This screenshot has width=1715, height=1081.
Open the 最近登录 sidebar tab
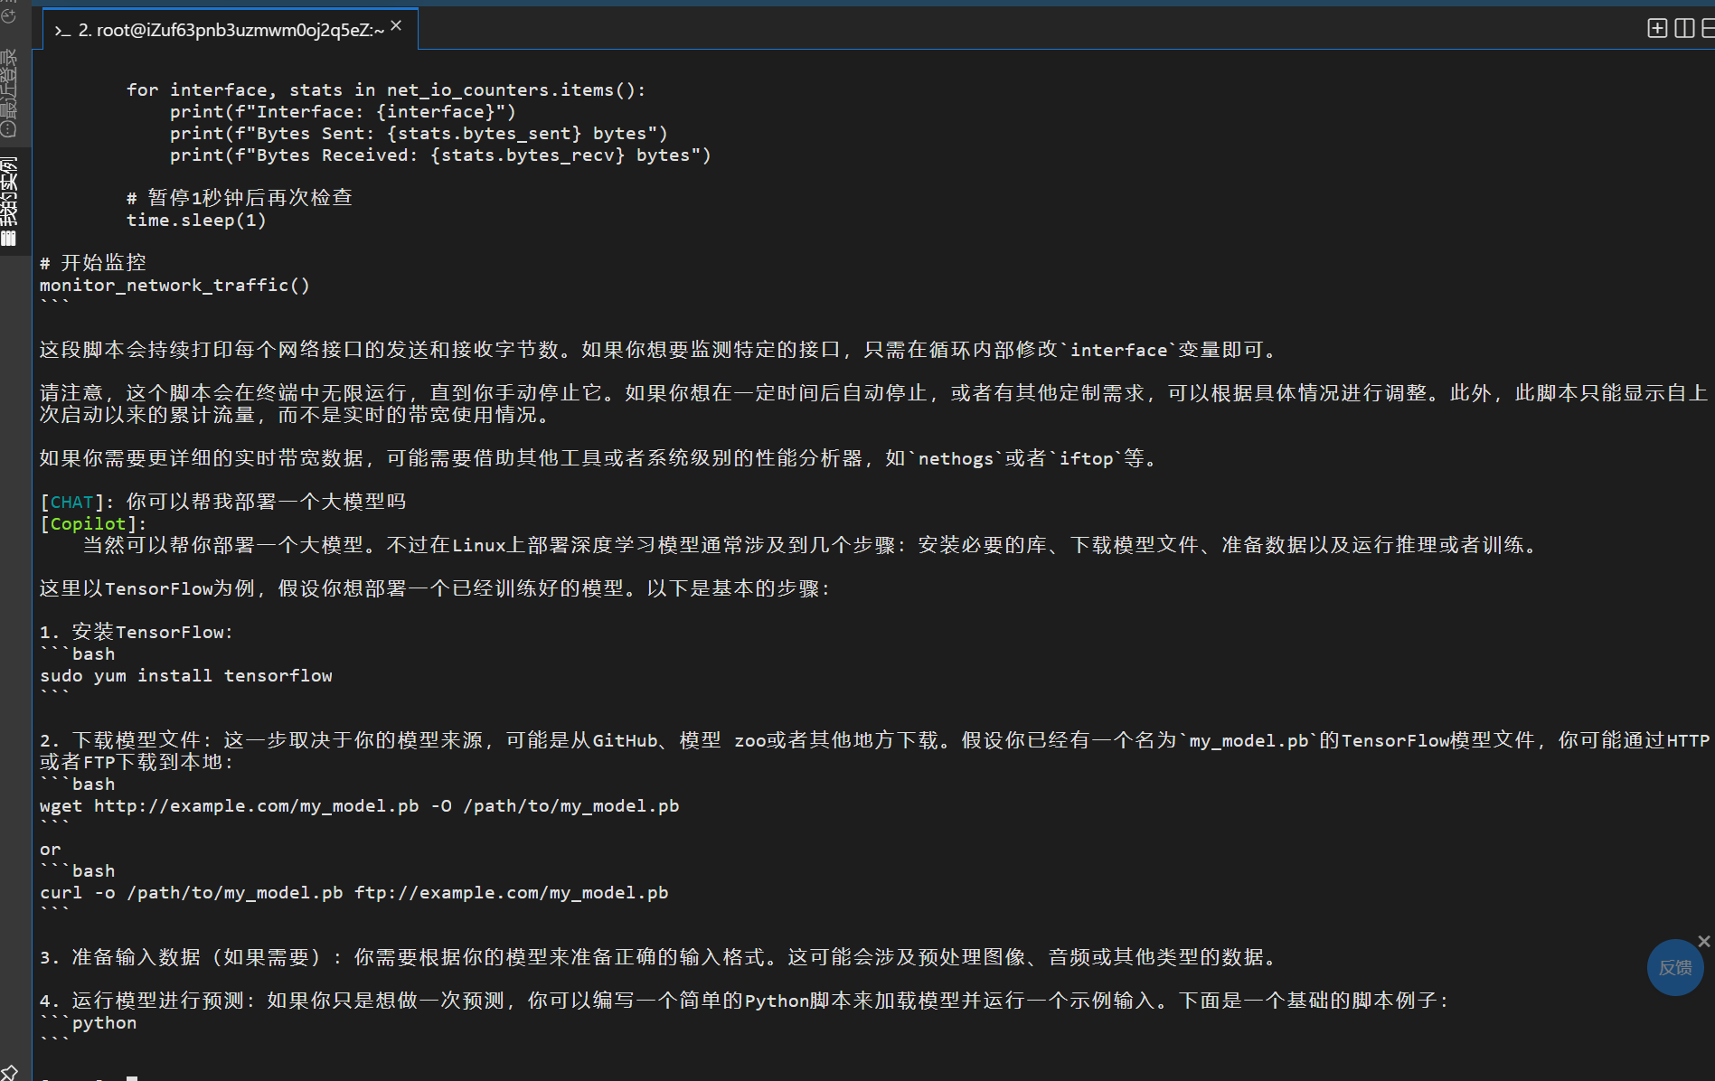point(9,93)
